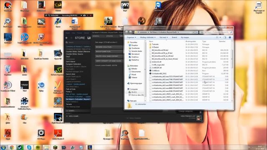
Task: Click Delete Local Game Content button
Action: point(109,56)
